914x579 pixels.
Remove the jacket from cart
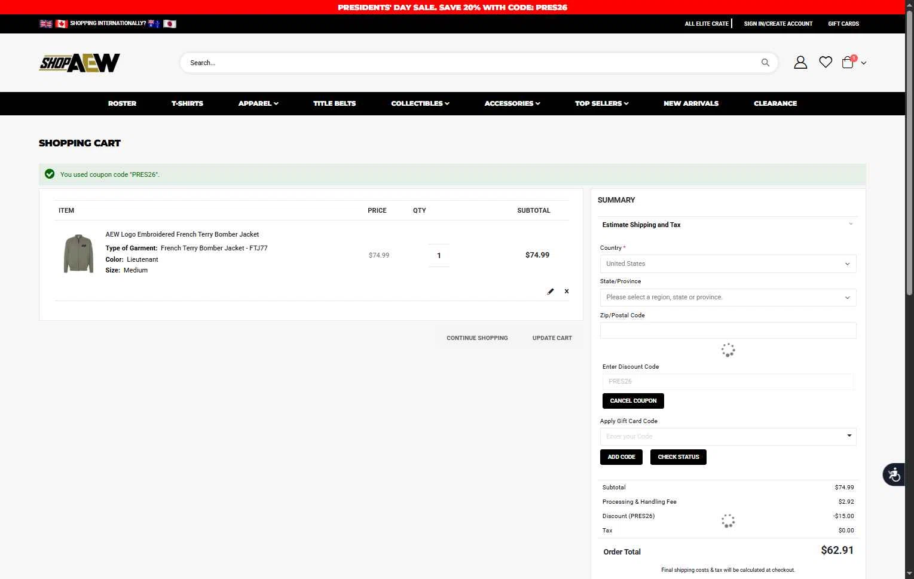[x=567, y=292]
